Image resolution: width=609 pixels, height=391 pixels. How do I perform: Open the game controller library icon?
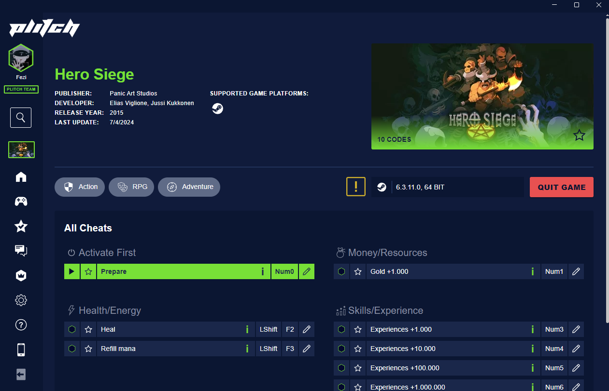pyautogui.click(x=21, y=202)
